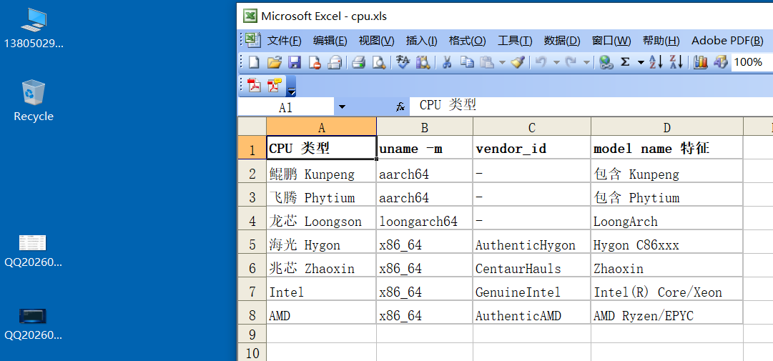Expand the Redo history dropdown
Viewport: 773px width, 361px height.
(586, 62)
